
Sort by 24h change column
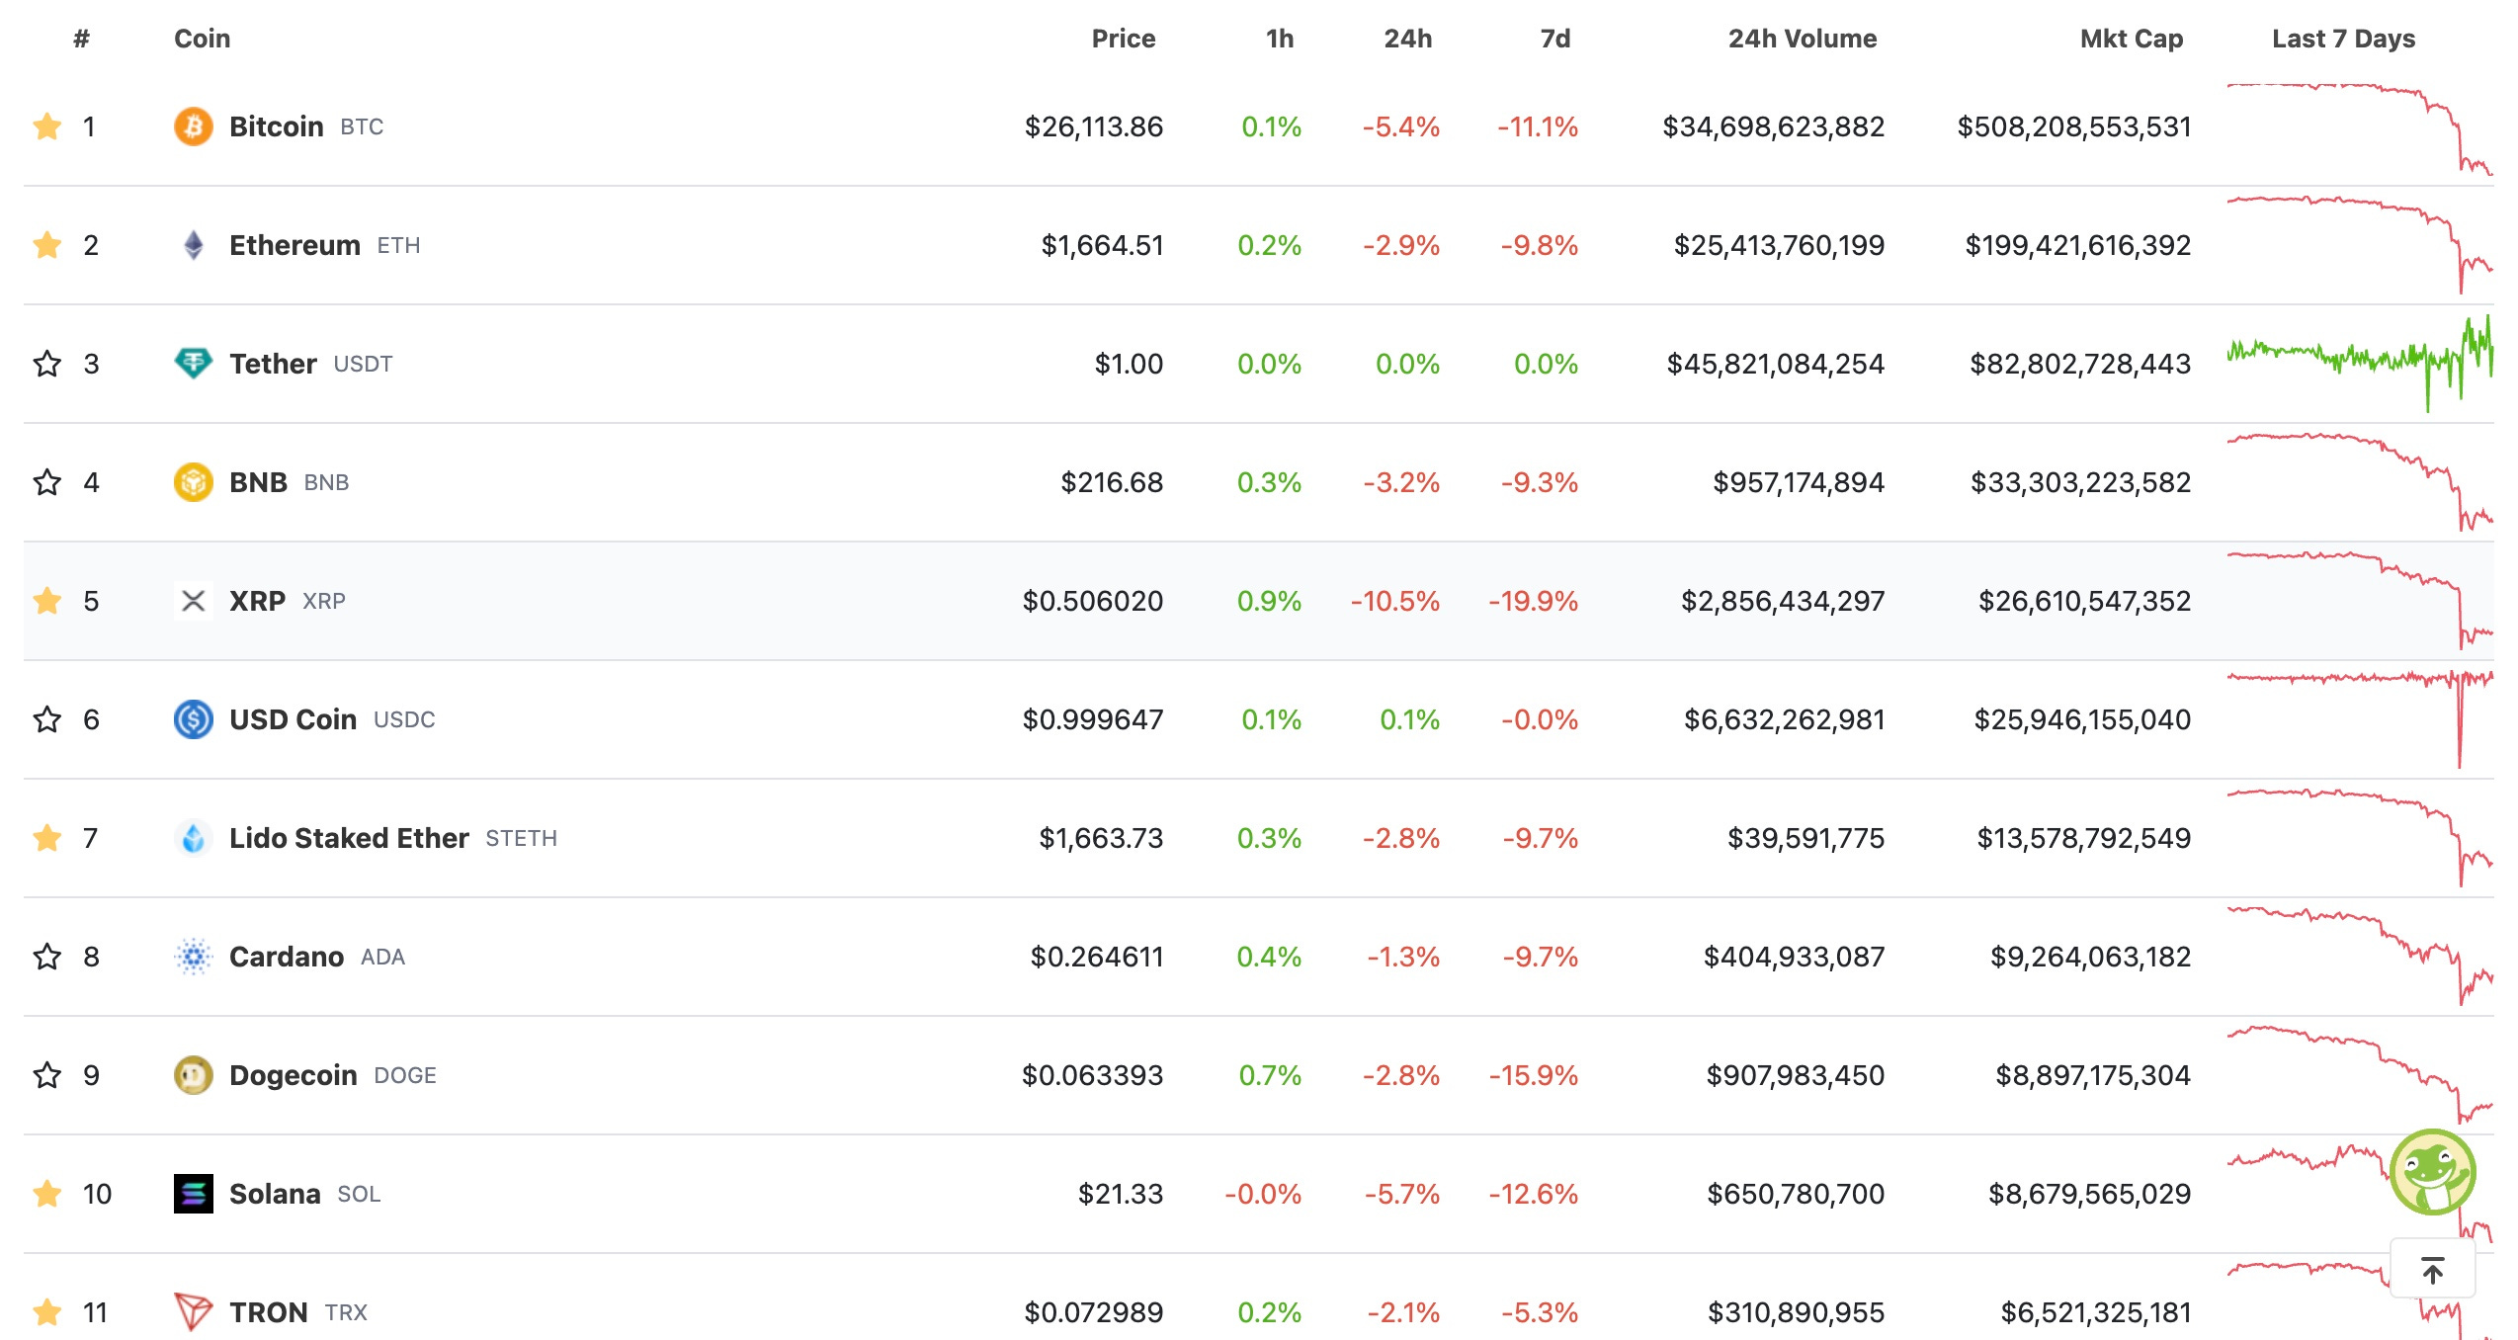point(1408,39)
